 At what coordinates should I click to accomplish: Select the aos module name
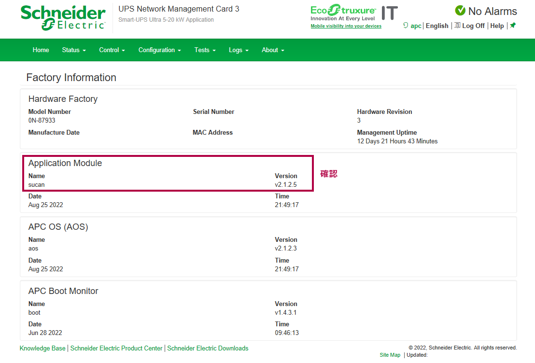pyautogui.click(x=33, y=249)
